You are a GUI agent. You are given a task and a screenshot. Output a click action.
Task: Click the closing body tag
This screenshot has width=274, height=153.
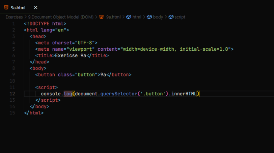coord(39,106)
